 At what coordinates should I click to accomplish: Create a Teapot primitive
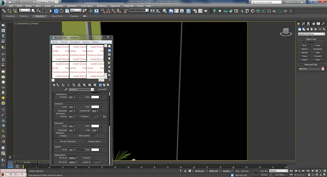tap(304, 60)
